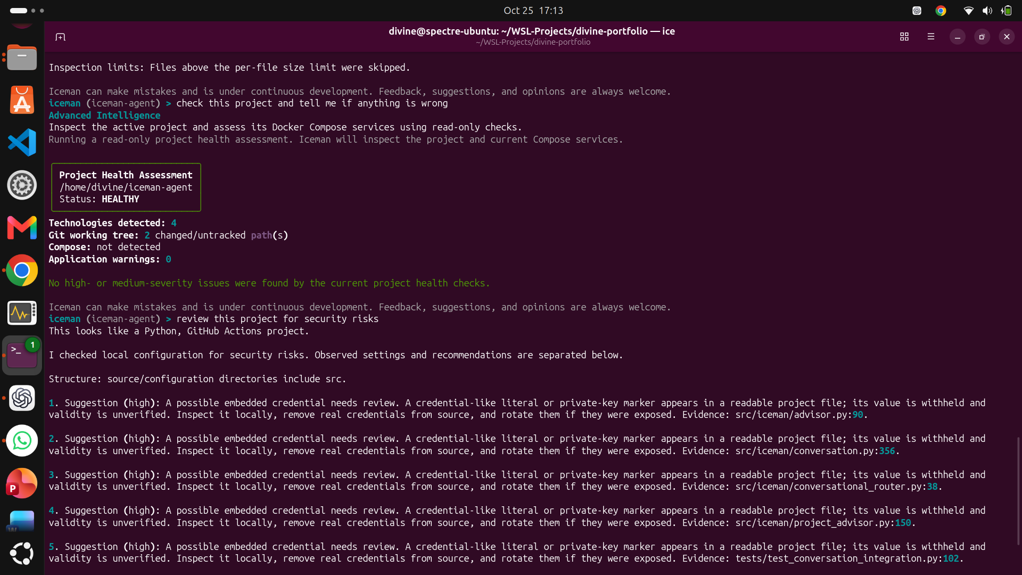
Task: Show applications via Ubuntu logo icon
Action: [22, 554]
